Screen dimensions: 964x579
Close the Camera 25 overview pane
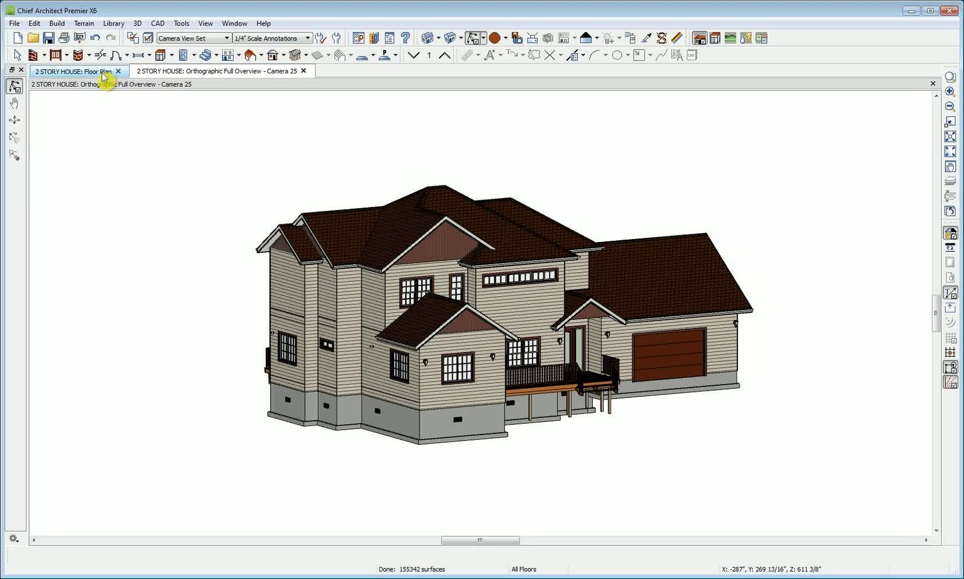point(932,84)
